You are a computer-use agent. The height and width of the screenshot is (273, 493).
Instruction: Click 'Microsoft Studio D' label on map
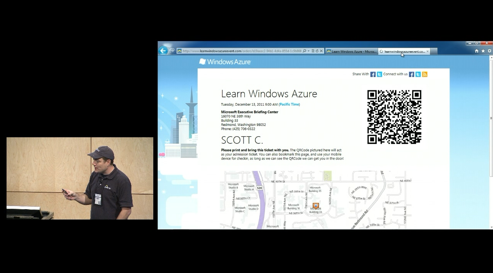pyautogui.click(x=253, y=207)
